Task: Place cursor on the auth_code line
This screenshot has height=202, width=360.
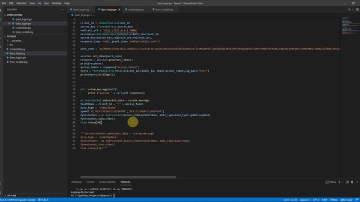Action: point(210,49)
